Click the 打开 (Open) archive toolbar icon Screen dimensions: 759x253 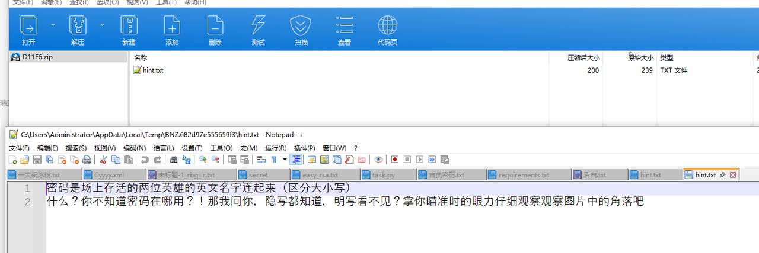28,31
